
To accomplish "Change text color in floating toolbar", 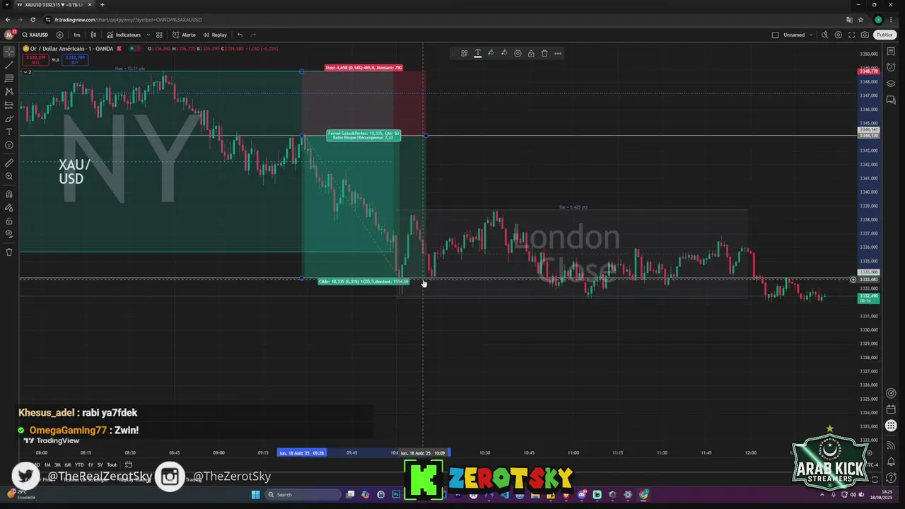I will (478, 53).
